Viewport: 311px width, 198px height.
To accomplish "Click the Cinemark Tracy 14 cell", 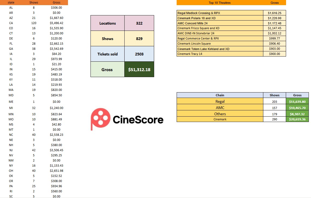I will coord(220,54).
